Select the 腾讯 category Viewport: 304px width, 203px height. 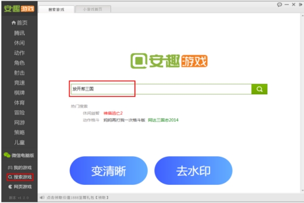(19, 33)
